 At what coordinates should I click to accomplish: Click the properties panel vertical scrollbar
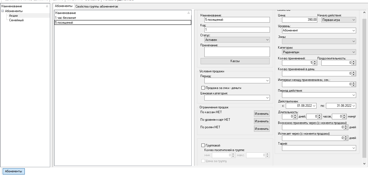(364, 88)
